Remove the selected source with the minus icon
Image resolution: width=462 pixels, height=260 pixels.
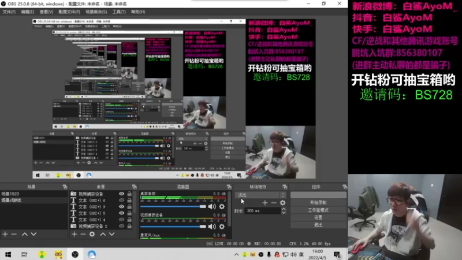(x=83, y=234)
